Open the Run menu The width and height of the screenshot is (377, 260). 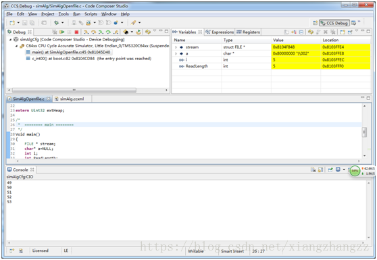tap(77, 14)
